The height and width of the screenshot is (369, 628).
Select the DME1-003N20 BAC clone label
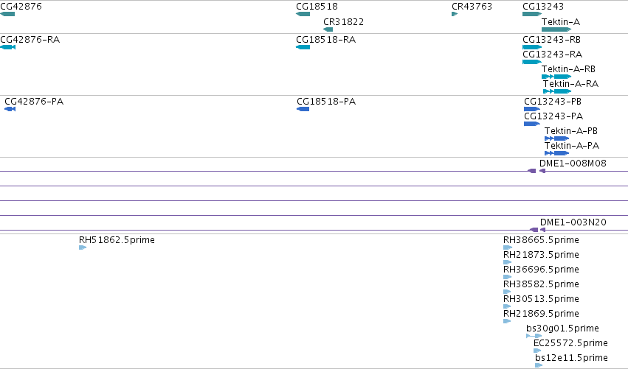tap(573, 222)
